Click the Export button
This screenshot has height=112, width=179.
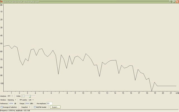pyautogui.click(x=55, y=107)
